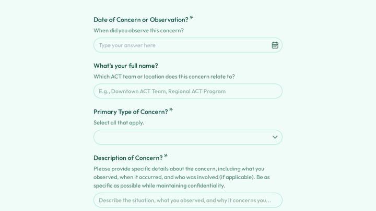
Task: Click the 'Date of Concern or Observation?' label
Action: coord(141,20)
